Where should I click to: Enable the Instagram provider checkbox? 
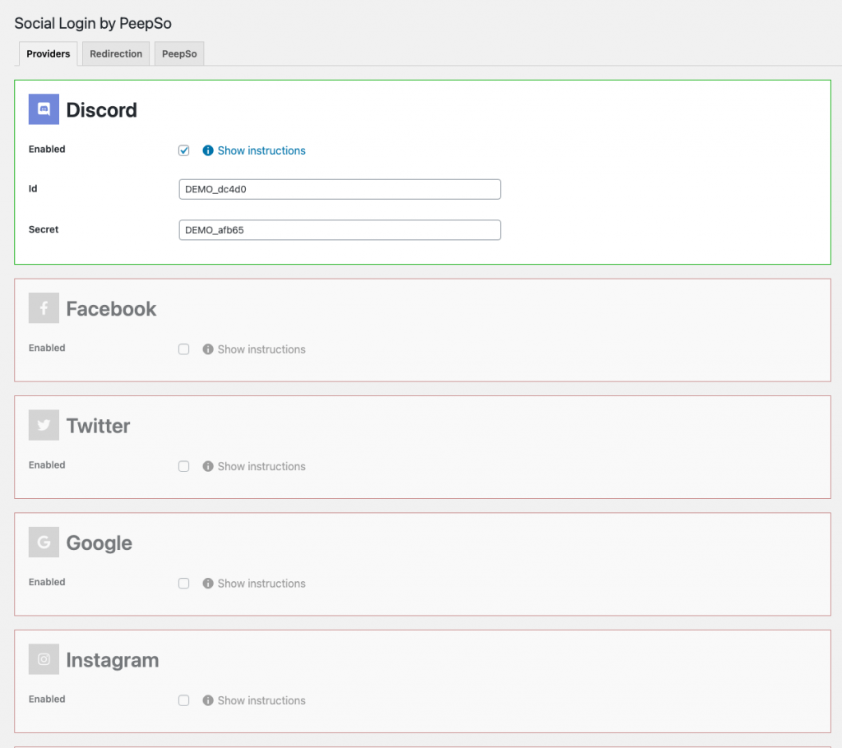(183, 701)
